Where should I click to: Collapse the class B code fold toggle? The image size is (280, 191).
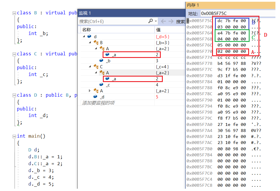point(14,13)
